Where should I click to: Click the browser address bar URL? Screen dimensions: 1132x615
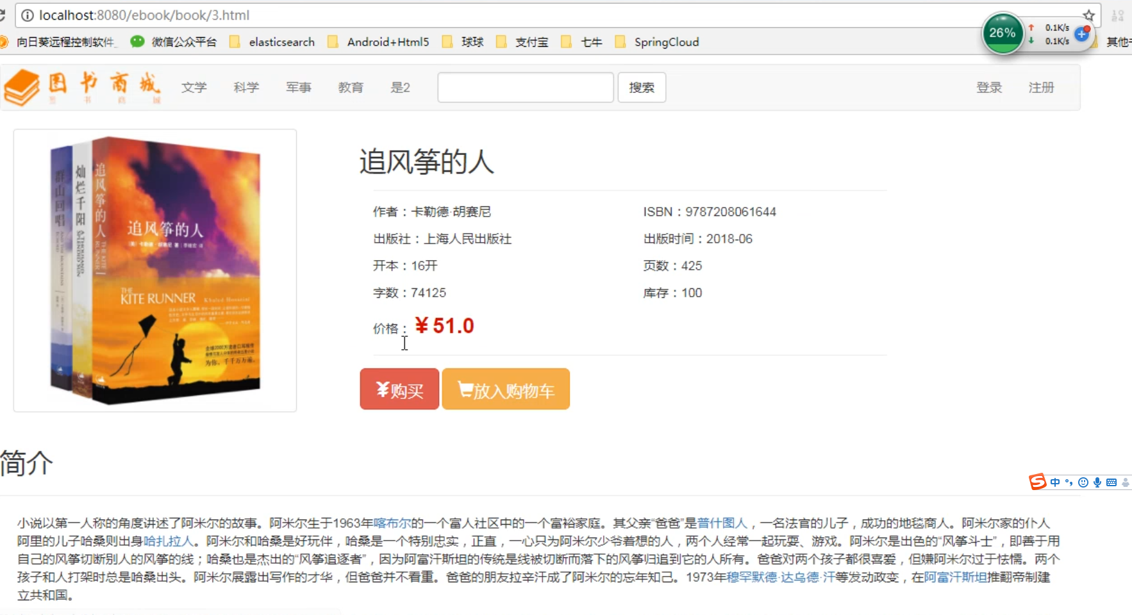coord(144,15)
